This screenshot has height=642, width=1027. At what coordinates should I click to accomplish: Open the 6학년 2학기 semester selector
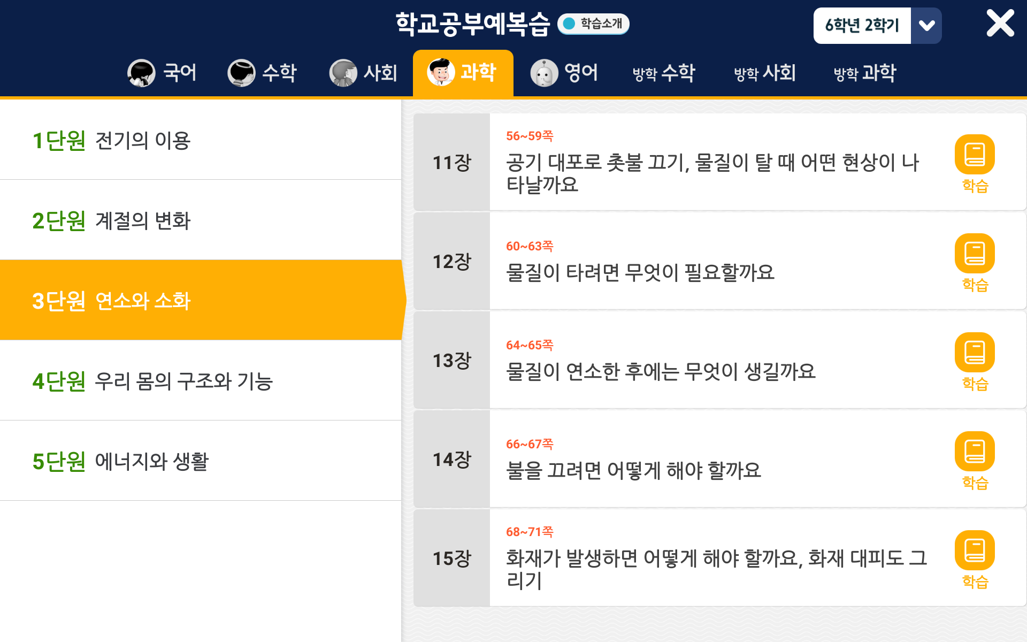point(862,26)
